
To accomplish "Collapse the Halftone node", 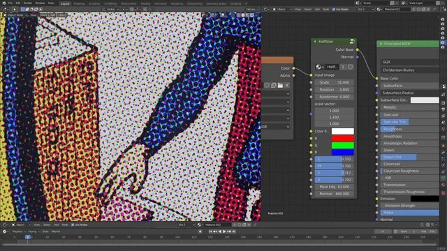I will pyautogui.click(x=315, y=42).
